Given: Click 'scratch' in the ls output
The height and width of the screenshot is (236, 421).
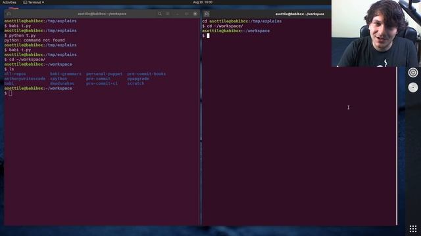Looking at the screenshot, I should coord(136,83).
